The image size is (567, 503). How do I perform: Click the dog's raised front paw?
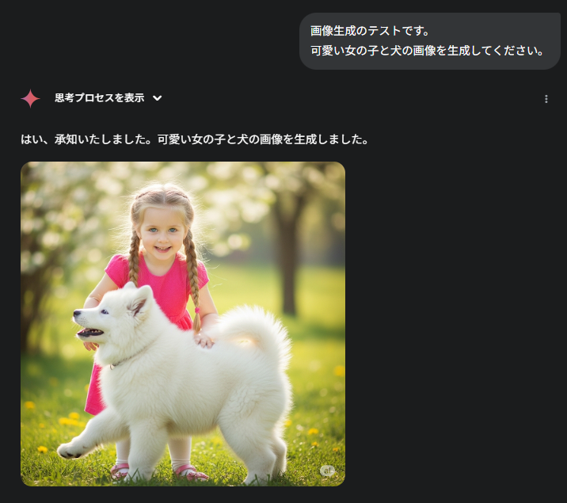click(x=72, y=450)
